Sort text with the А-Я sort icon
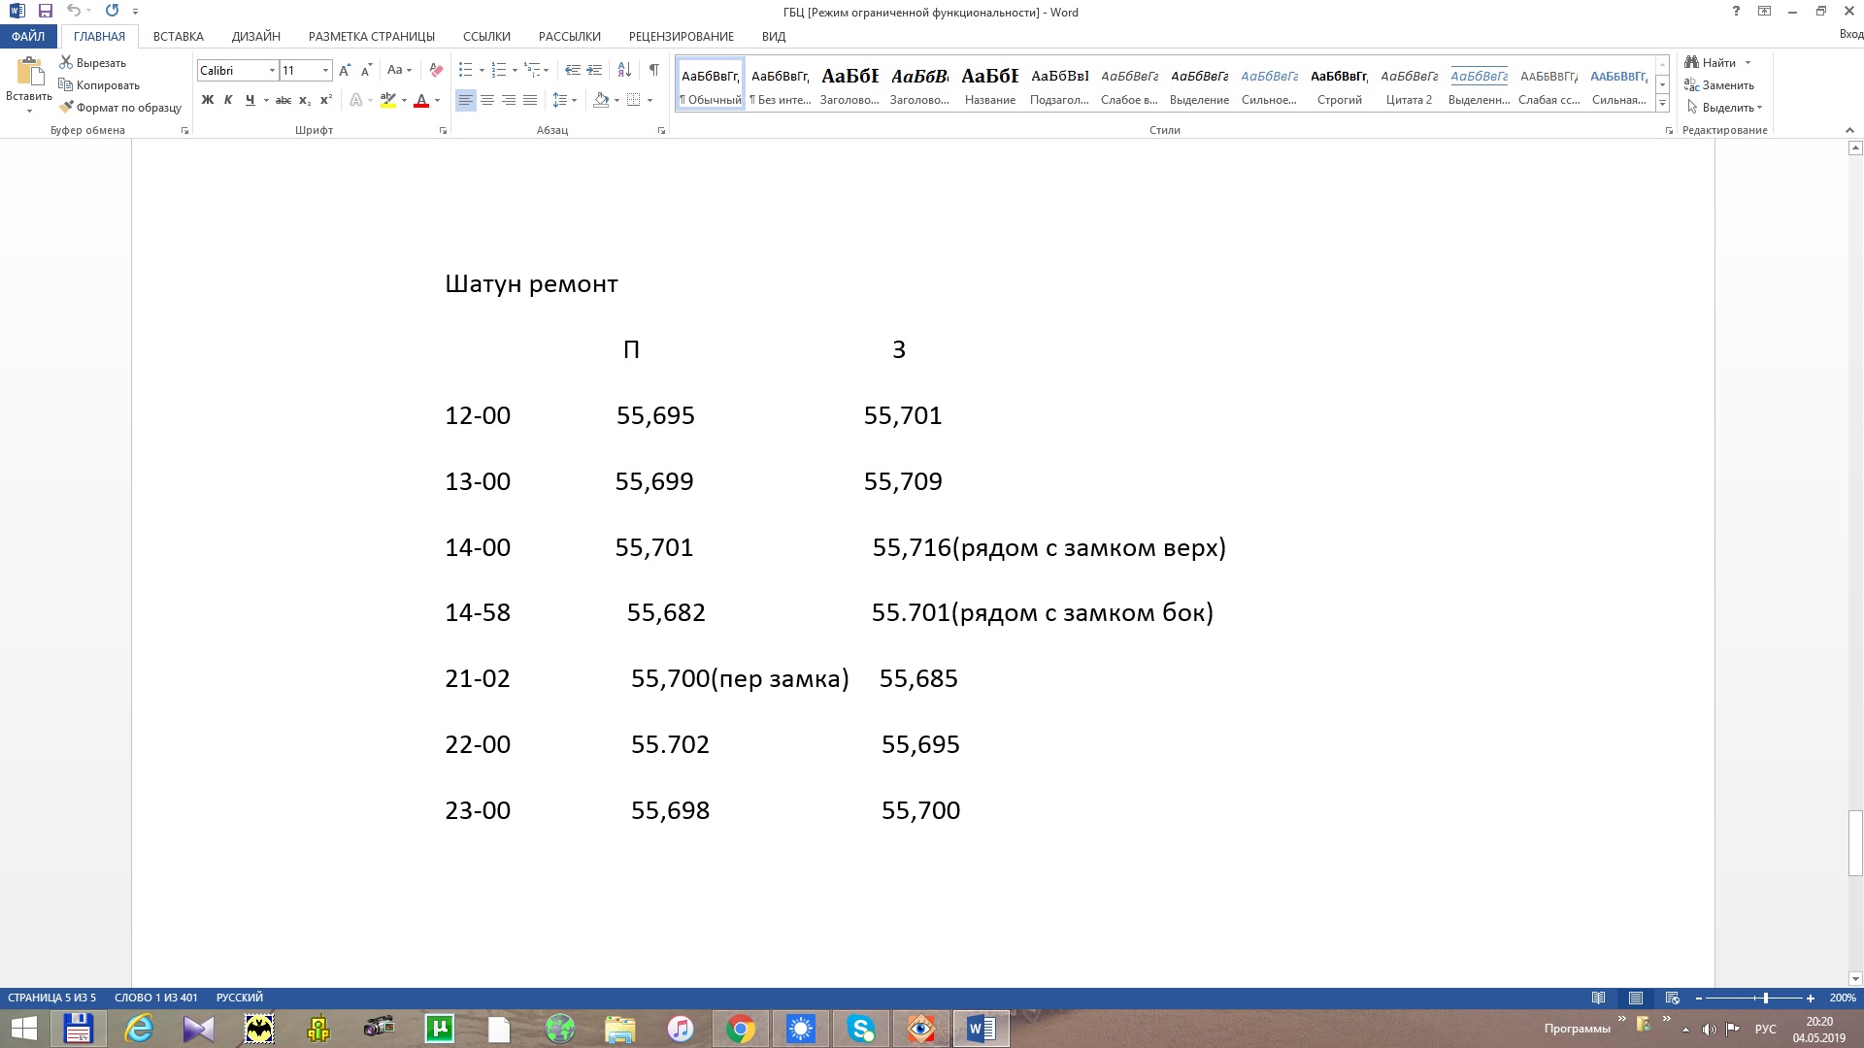 624,70
